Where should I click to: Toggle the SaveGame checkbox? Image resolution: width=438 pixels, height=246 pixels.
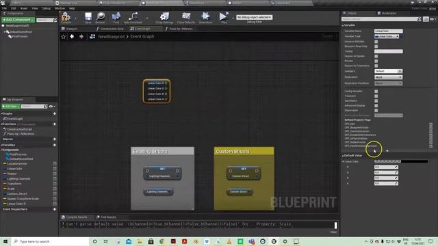click(x=376, y=100)
